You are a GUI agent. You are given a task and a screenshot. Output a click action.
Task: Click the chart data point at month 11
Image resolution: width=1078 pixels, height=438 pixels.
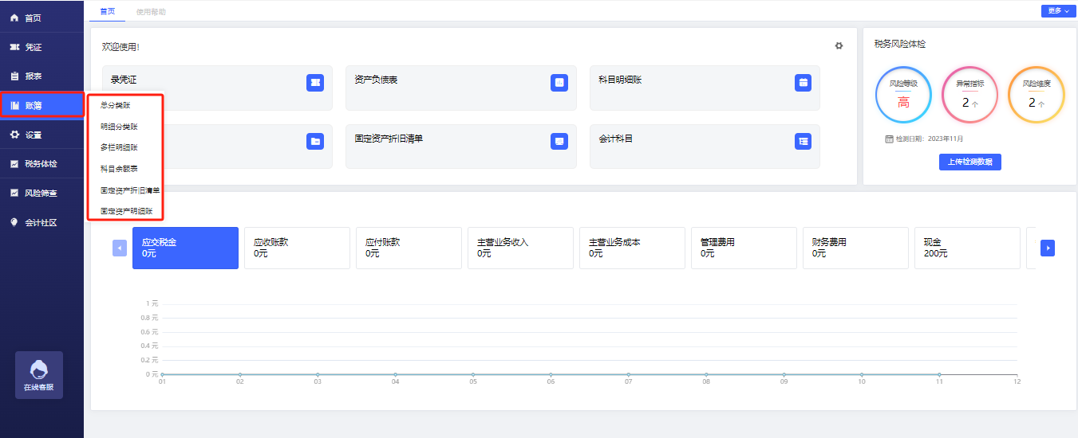(939, 374)
